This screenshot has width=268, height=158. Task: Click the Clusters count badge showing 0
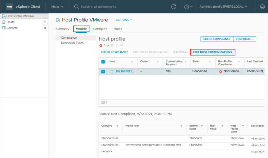point(45,28)
